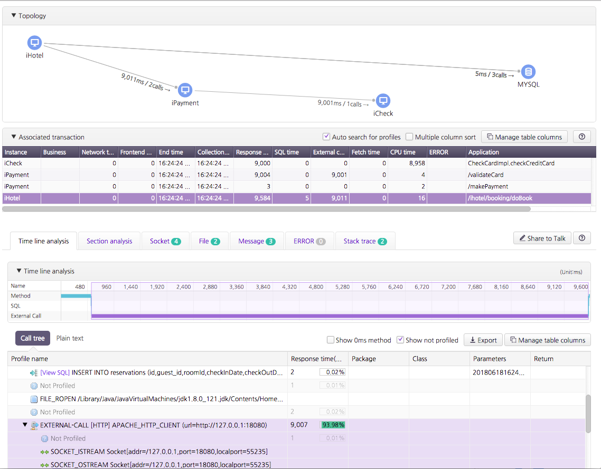Switch to Plain text view

click(70, 338)
